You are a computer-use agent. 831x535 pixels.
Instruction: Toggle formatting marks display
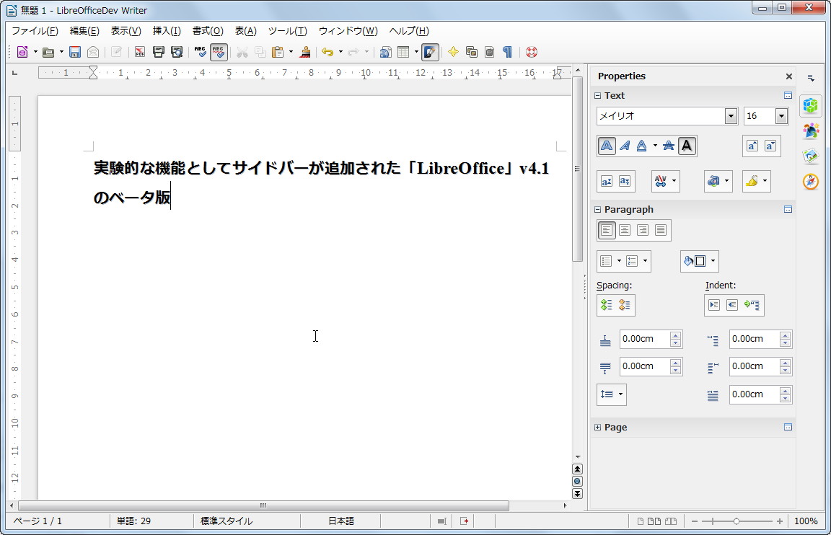507,51
